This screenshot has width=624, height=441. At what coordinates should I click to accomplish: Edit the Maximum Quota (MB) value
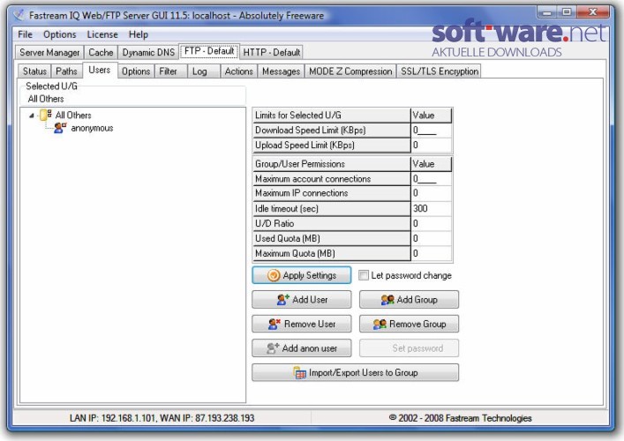(x=432, y=253)
